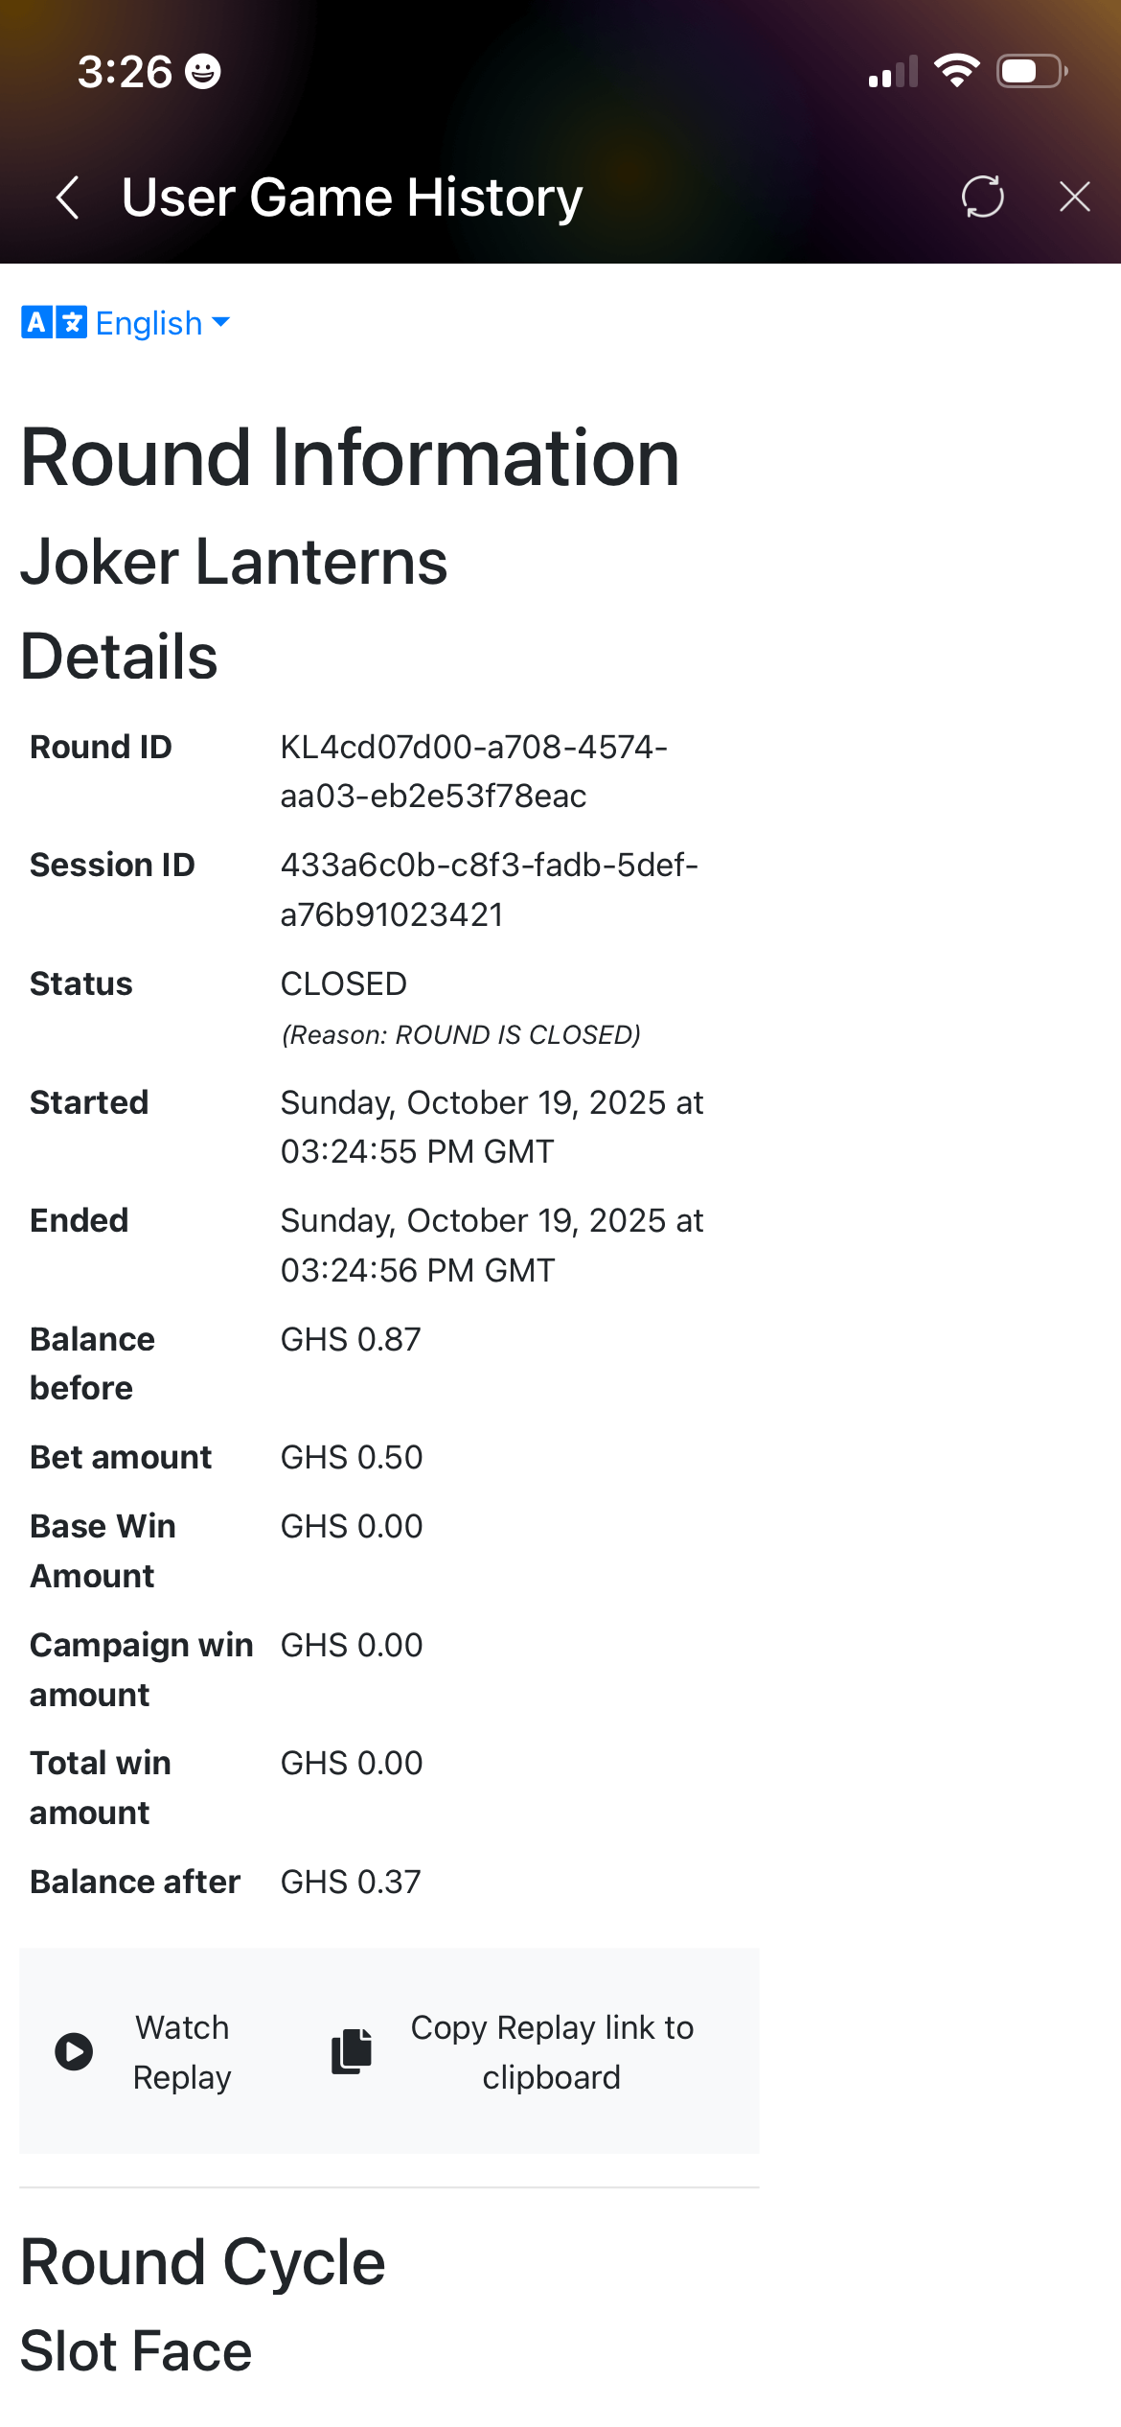The image size is (1121, 2427).
Task: Tap the Slot Face section heading
Action: [x=136, y=2350]
